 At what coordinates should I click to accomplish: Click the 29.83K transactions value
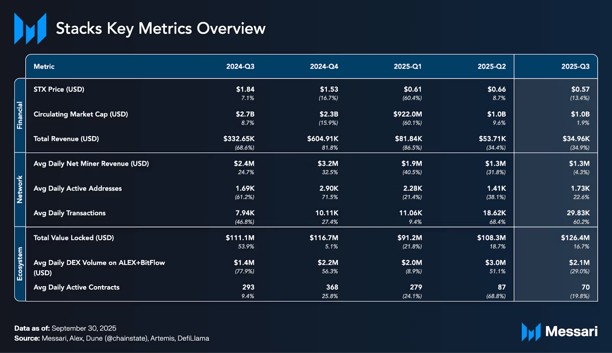point(578,213)
